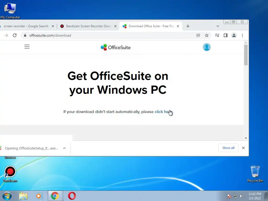
Task: Close the downloads bar
Action: [x=243, y=148]
